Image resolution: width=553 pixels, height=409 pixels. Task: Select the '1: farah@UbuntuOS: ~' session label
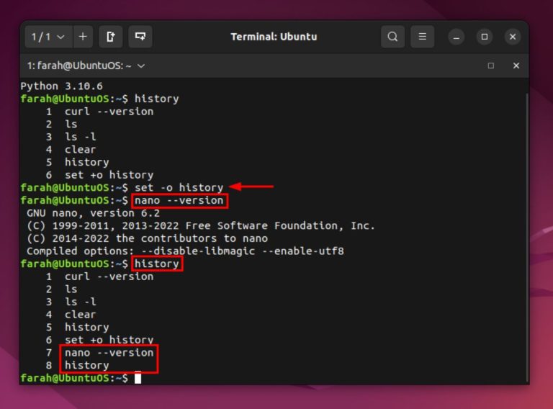[x=79, y=66]
